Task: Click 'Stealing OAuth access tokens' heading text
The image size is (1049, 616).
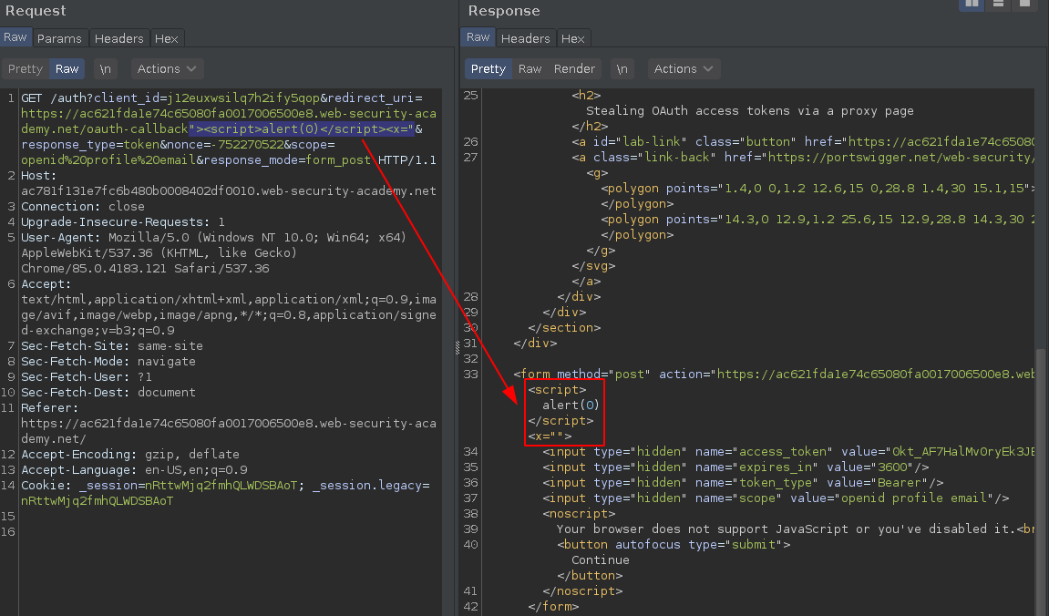Action: [749, 111]
